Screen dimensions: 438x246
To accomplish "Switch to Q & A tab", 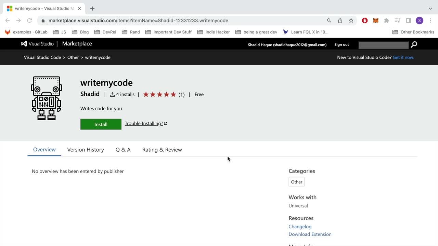I will (123, 150).
